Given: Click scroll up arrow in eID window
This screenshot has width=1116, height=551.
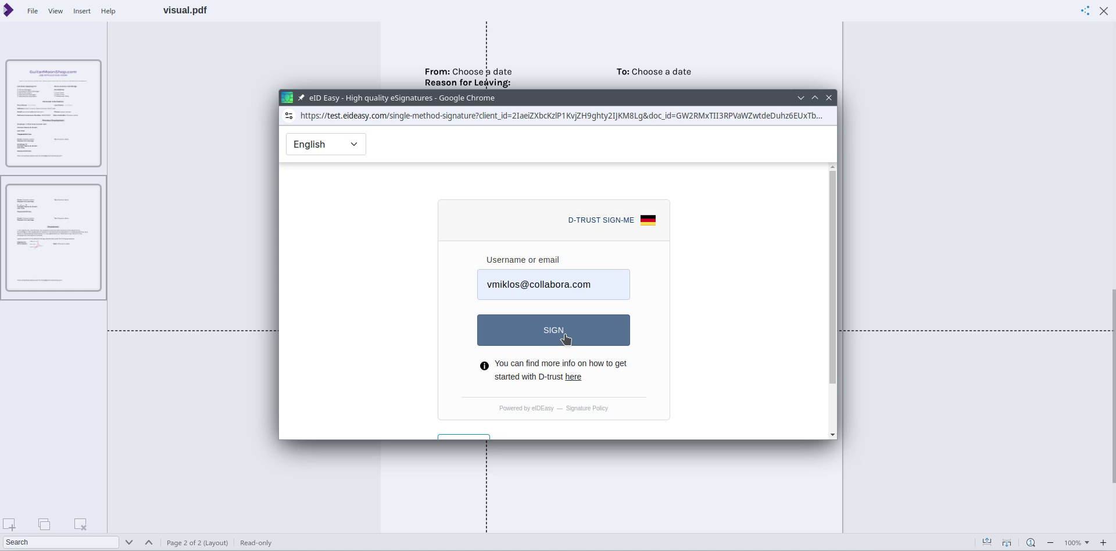Looking at the screenshot, I should [832, 167].
